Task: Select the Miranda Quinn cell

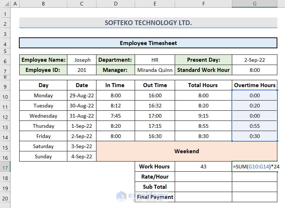Action: (x=155, y=70)
